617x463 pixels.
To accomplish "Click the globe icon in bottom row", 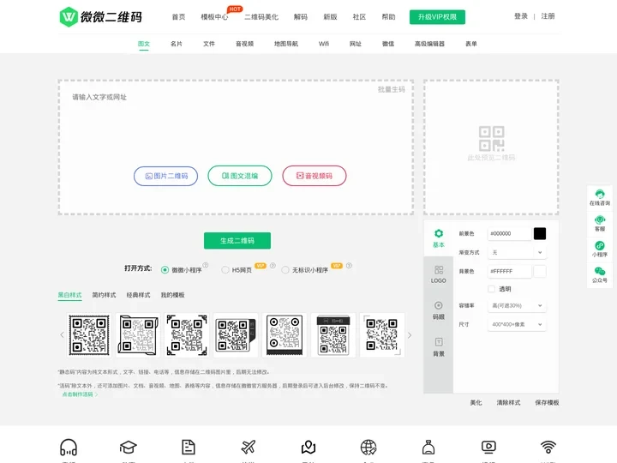I will (x=368, y=448).
